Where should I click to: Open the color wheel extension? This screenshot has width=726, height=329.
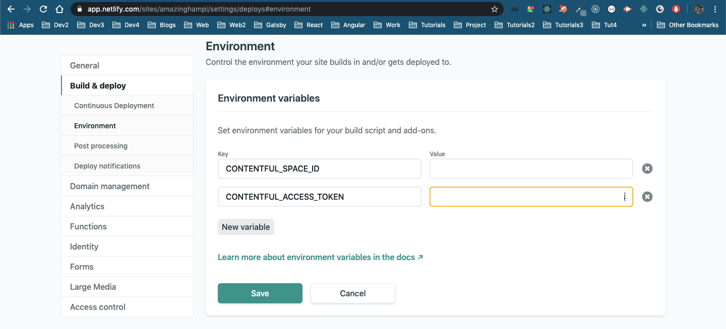point(530,9)
